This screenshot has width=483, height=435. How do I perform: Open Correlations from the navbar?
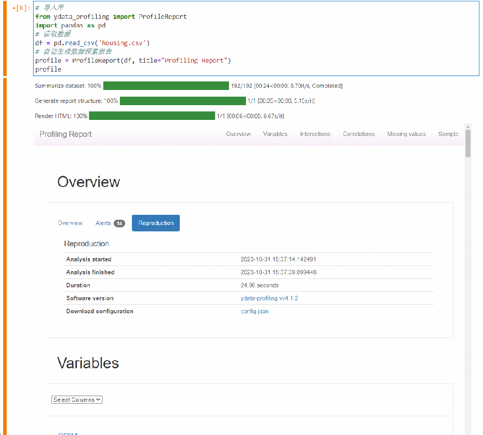point(359,134)
